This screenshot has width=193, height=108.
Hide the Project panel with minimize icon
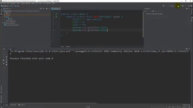(49, 9)
